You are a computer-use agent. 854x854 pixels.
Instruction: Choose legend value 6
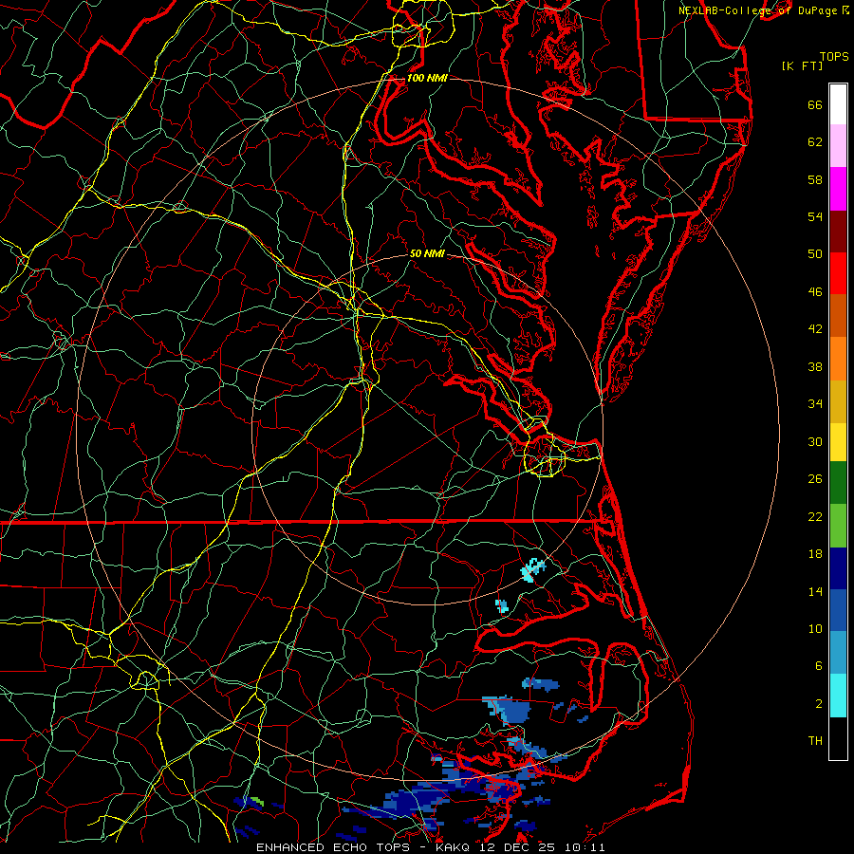(x=819, y=666)
